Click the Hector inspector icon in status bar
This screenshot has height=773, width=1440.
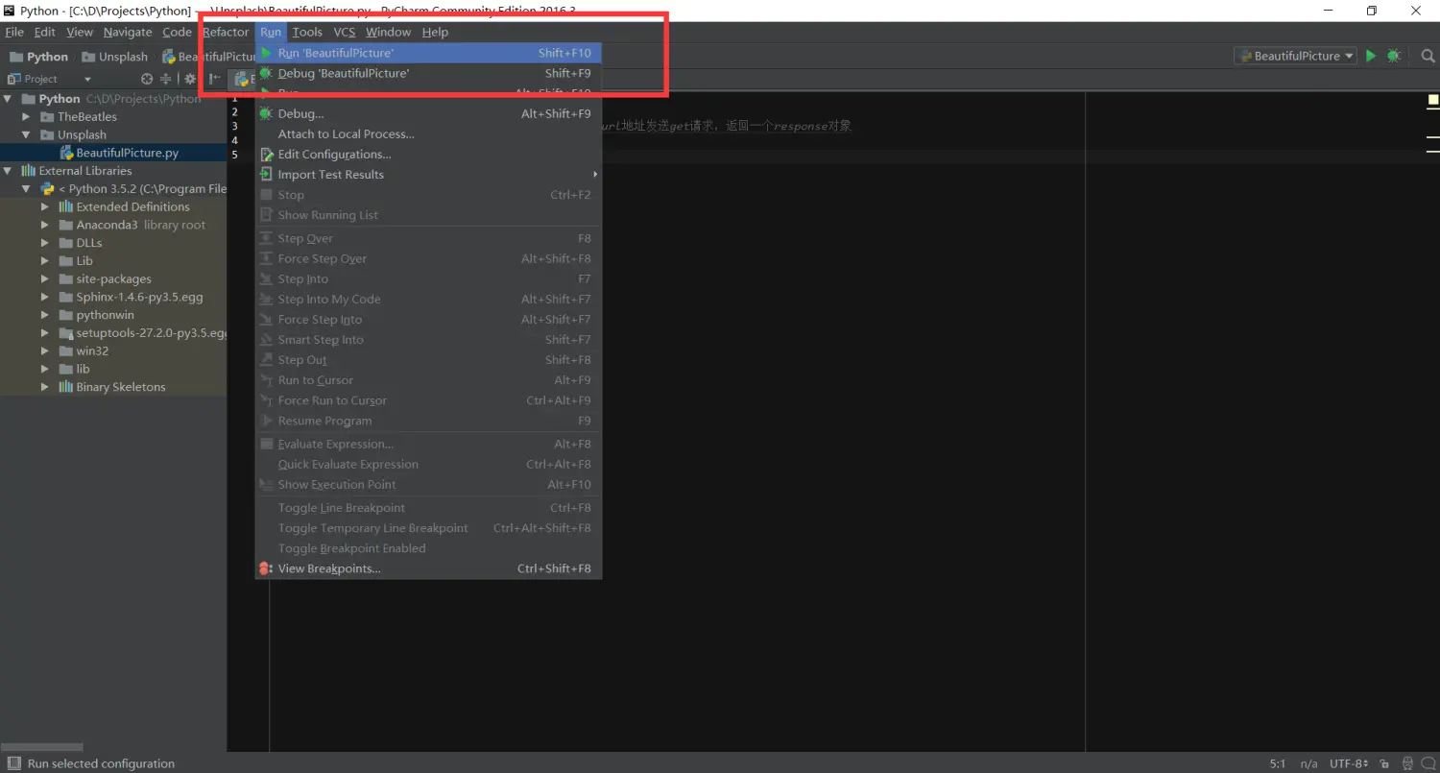click(x=1405, y=763)
